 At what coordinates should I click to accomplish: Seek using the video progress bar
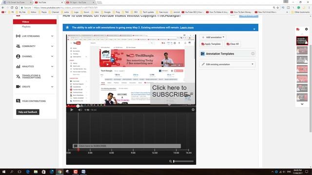(x=131, y=106)
